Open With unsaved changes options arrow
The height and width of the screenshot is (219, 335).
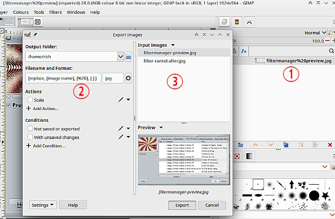click(128, 137)
